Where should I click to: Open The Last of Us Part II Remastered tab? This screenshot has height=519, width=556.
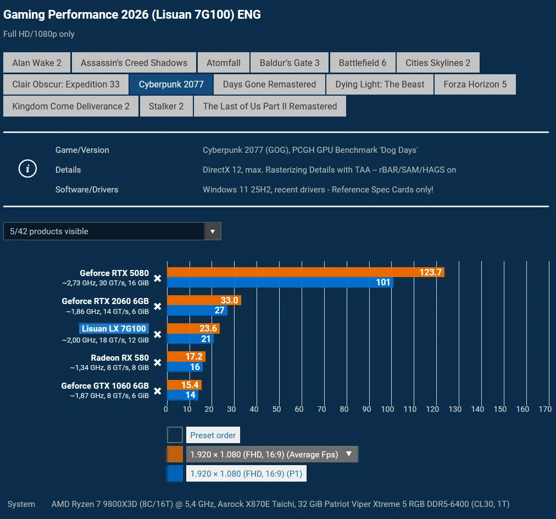pyautogui.click(x=270, y=107)
